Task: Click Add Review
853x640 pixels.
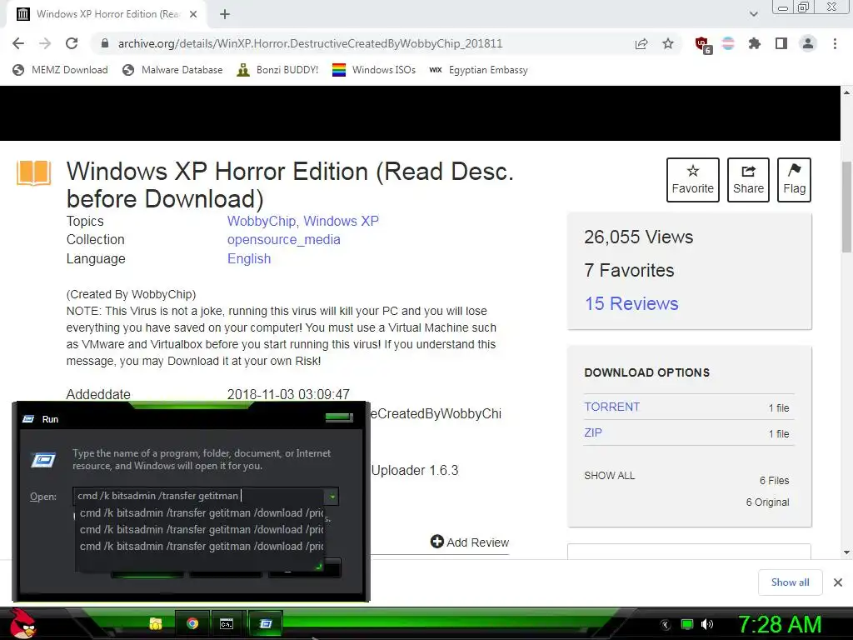Action: [x=470, y=542]
